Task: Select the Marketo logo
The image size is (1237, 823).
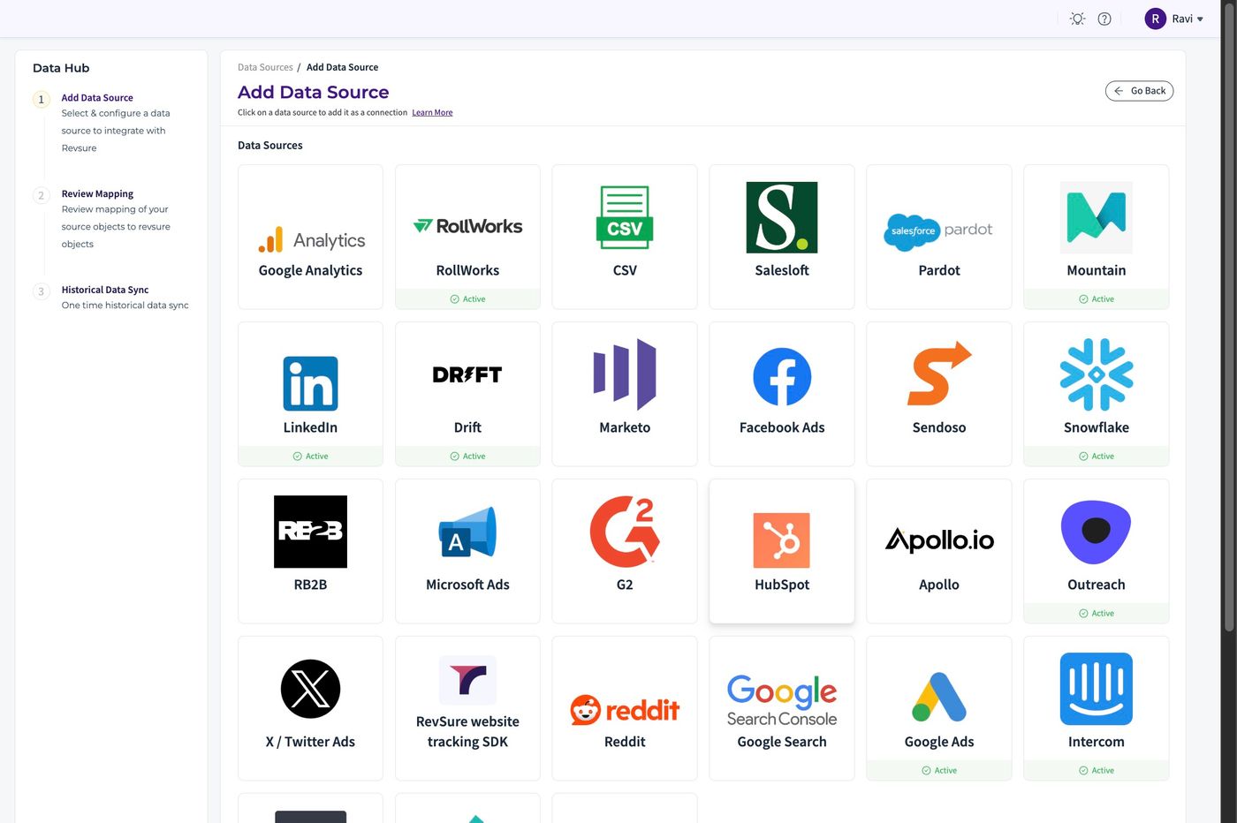Action: (625, 374)
